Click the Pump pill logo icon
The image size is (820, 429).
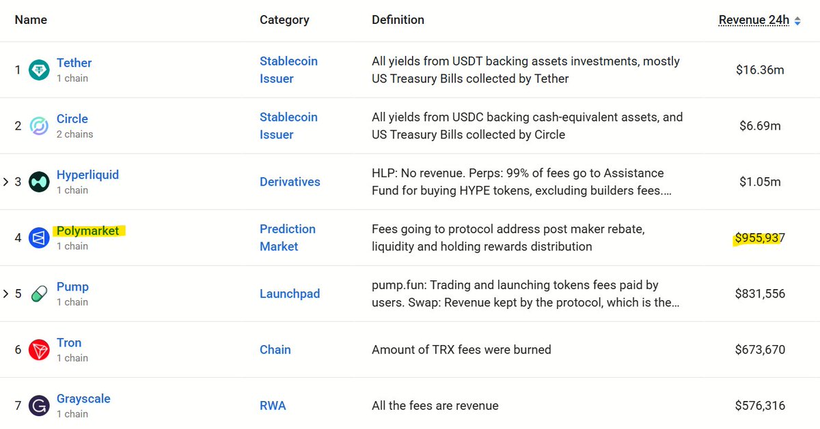click(39, 294)
